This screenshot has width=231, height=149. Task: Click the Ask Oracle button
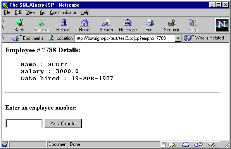pos(63,123)
